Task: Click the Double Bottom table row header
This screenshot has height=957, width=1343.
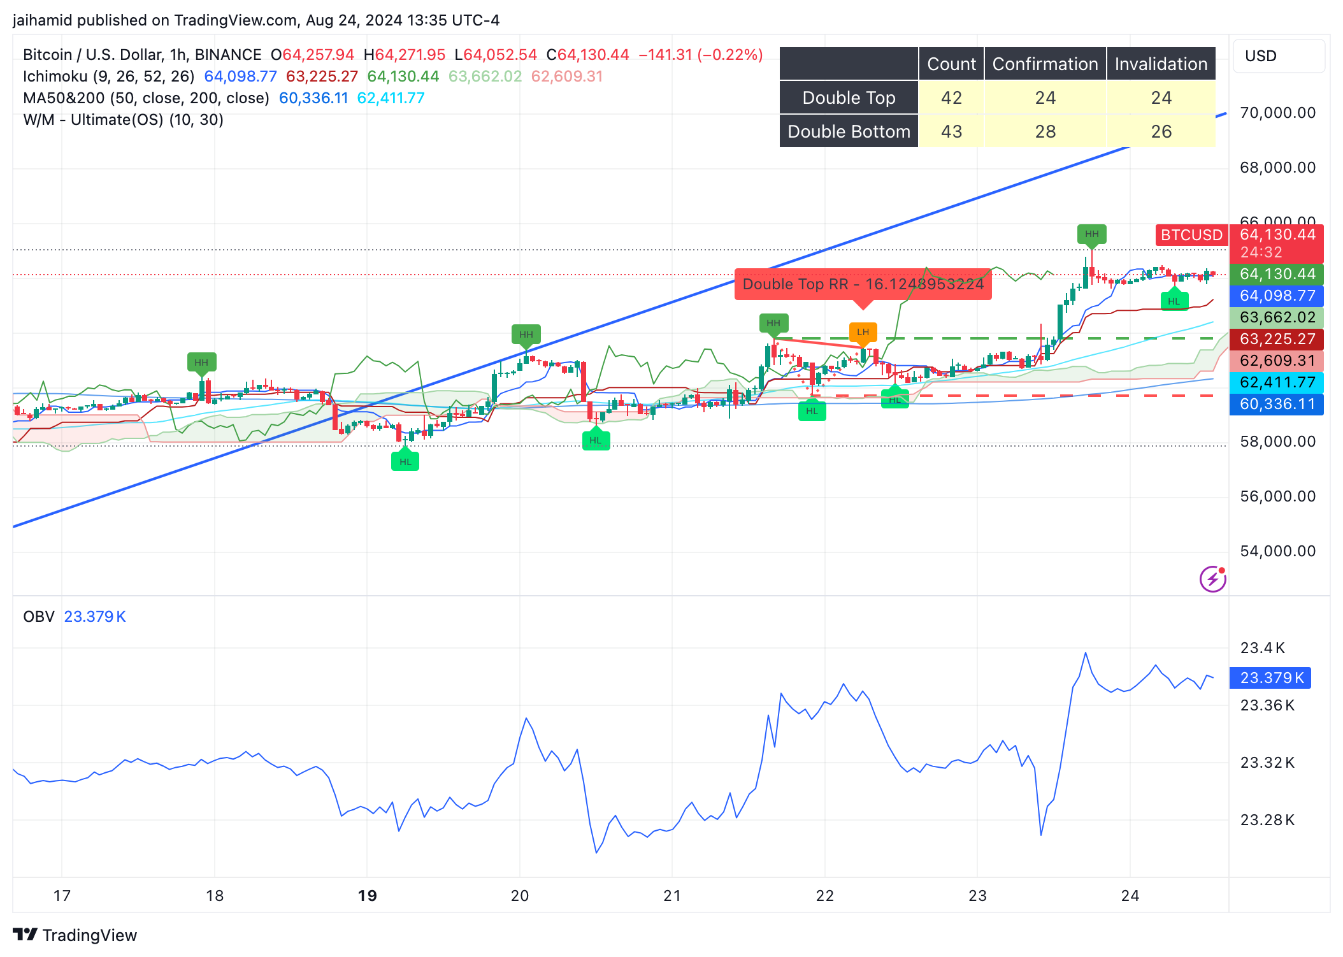Action: pos(849,131)
